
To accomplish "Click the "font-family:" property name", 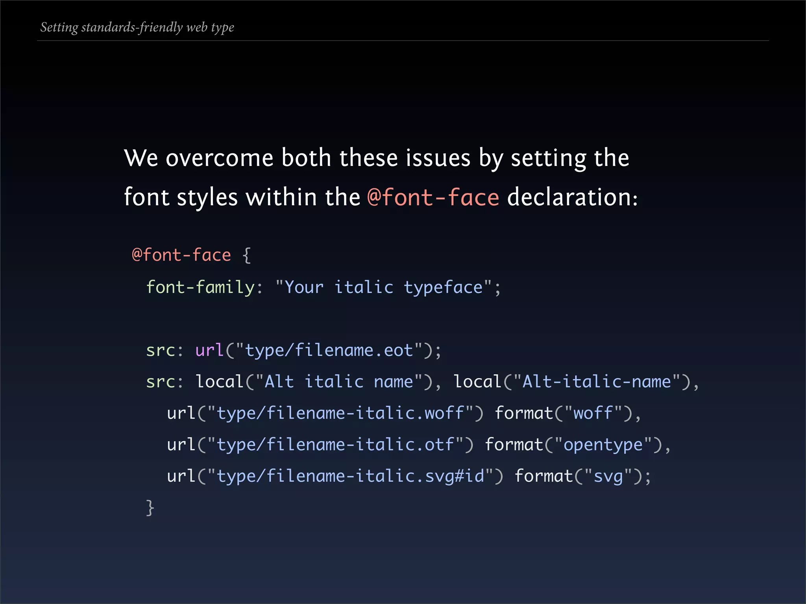I will point(204,287).
